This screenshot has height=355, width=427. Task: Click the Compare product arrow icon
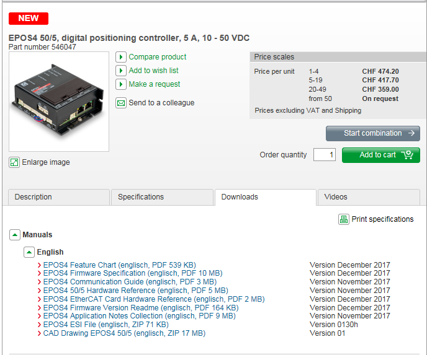tap(121, 57)
